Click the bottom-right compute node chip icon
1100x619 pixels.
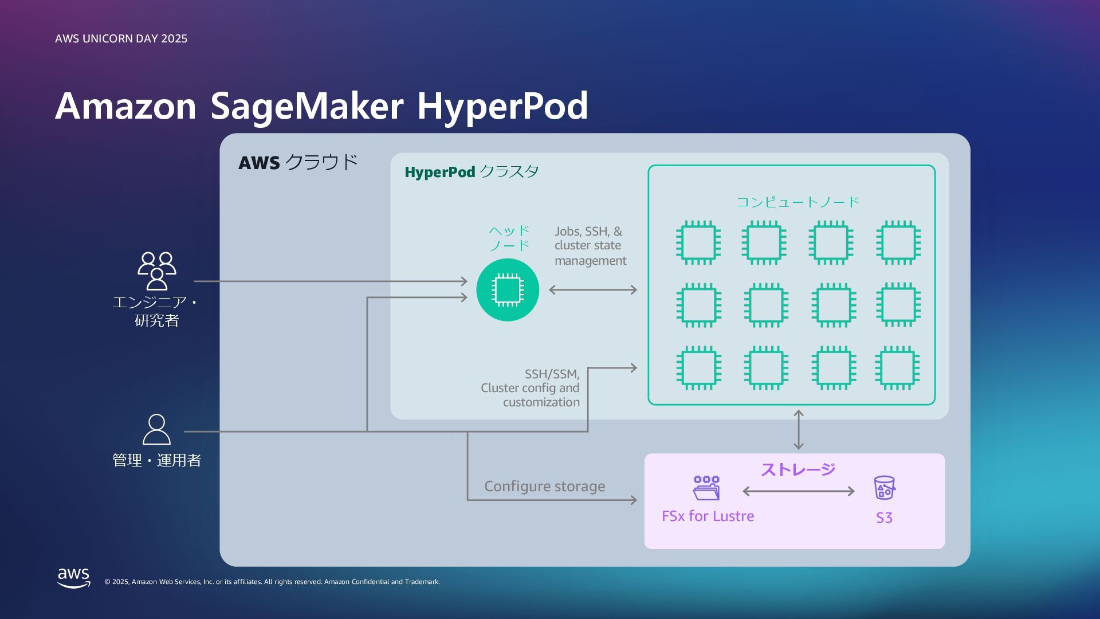(897, 367)
